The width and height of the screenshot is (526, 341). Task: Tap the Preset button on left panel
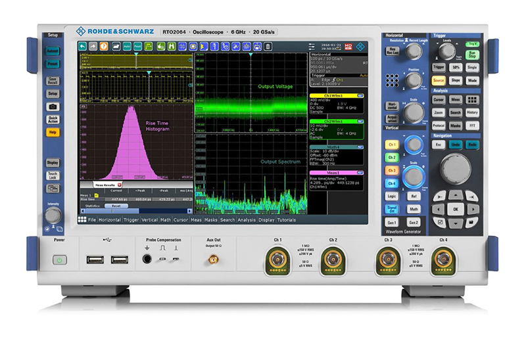pyautogui.click(x=53, y=64)
